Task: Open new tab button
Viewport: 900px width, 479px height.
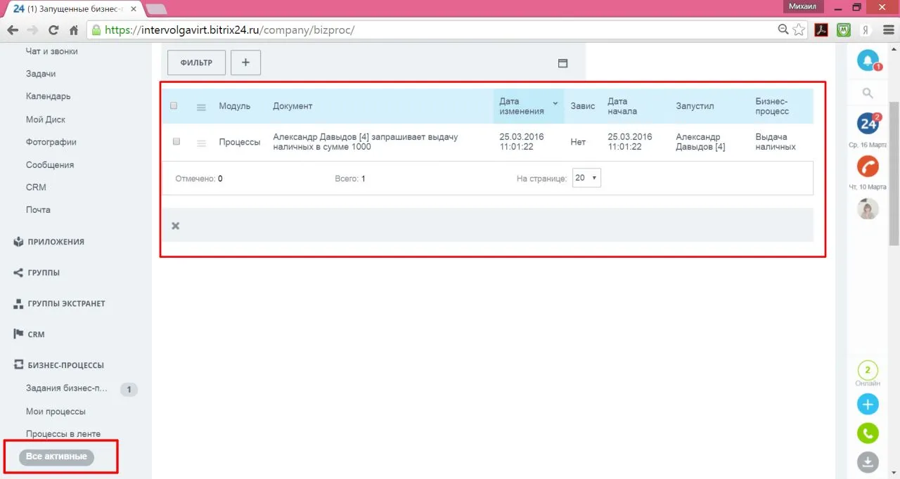Action: (155, 9)
